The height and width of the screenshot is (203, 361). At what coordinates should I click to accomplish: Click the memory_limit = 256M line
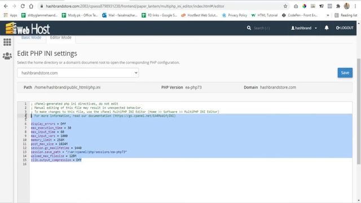coord(47,140)
